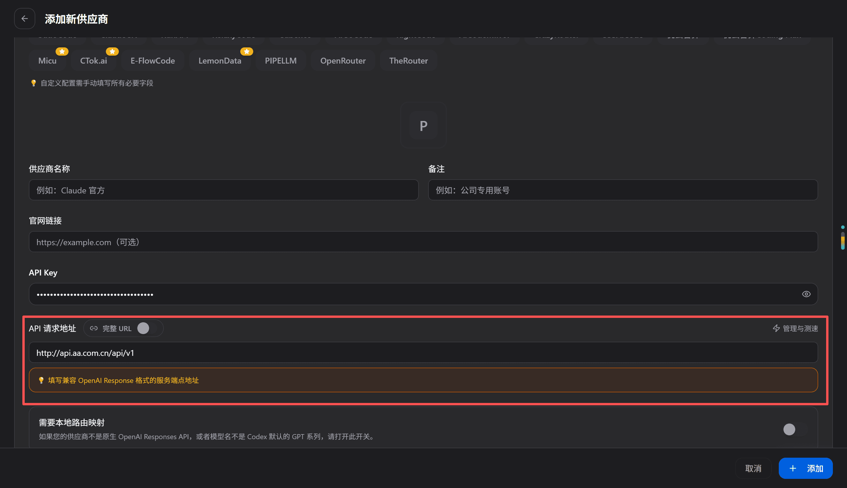Toggle the 完整 URL switch
The image size is (847, 488).
tap(147, 328)
